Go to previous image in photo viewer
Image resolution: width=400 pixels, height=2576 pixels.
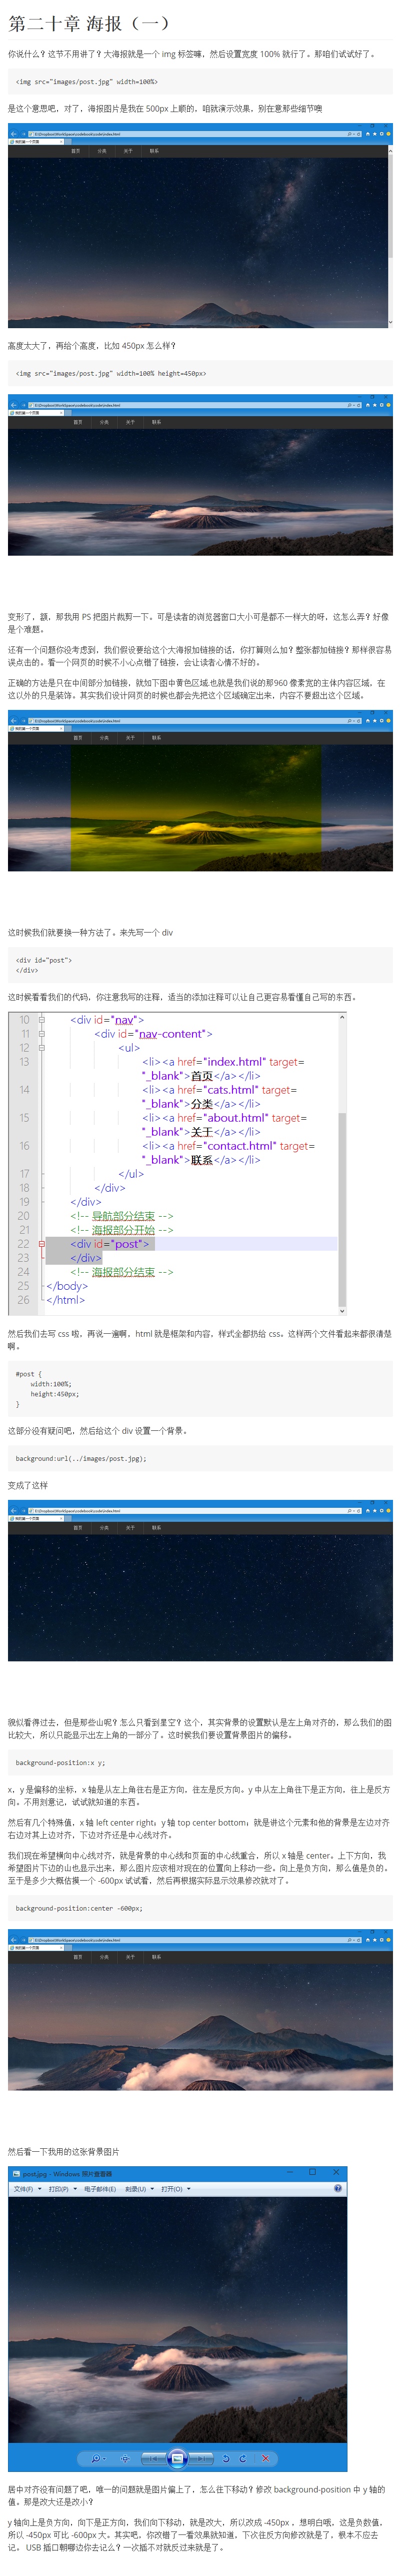coord(153,2458)
